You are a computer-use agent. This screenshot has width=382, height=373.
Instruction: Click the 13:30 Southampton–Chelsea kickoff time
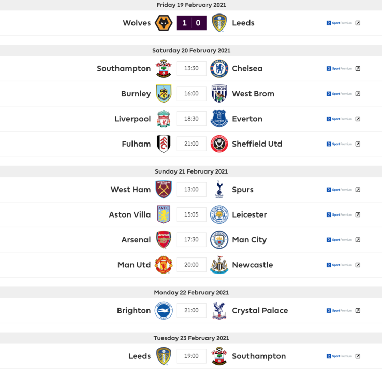[192, 68]
